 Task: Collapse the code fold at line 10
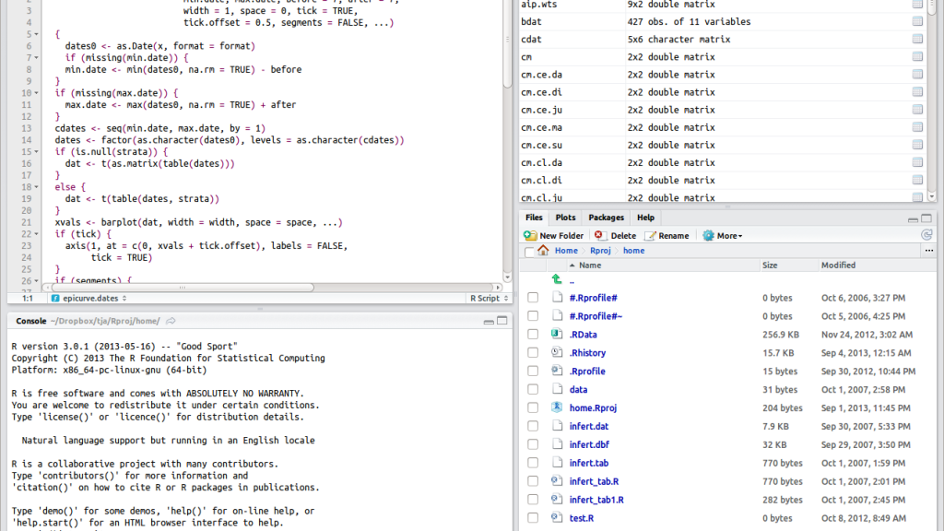tap(36, 93)
